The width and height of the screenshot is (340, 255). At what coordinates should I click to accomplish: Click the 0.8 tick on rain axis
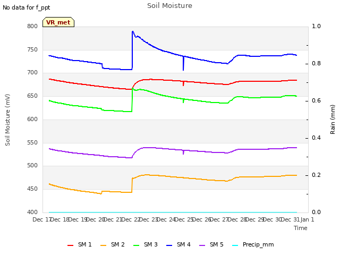[x=316, y=64]
